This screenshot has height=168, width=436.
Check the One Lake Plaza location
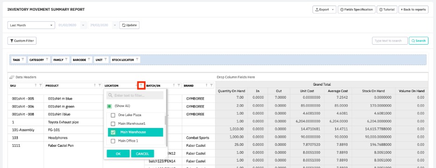(x=113, y=115)
